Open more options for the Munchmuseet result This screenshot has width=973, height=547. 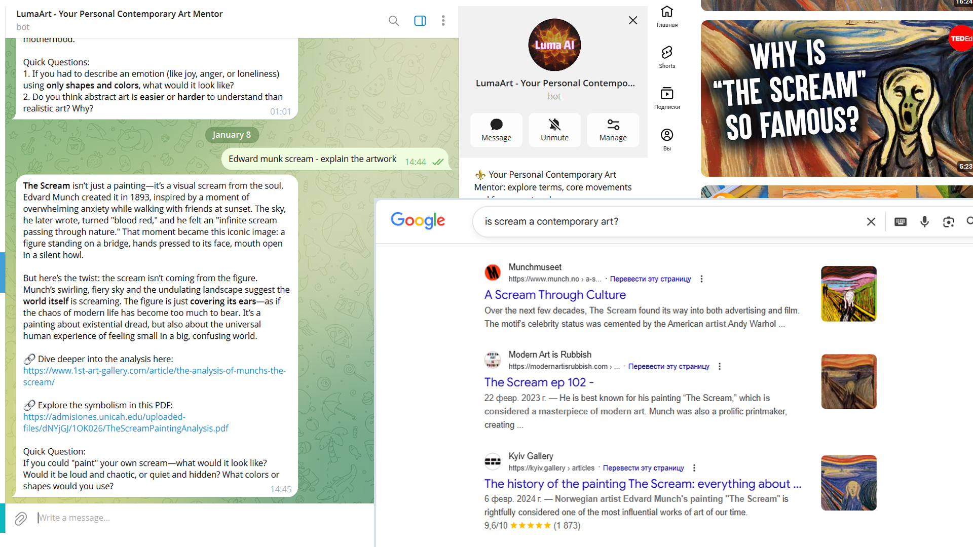[x=702, y=279]
